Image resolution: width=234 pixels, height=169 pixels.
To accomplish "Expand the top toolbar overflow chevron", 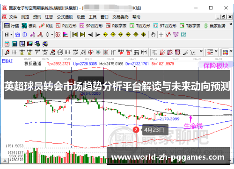I will tap(231, 24).
